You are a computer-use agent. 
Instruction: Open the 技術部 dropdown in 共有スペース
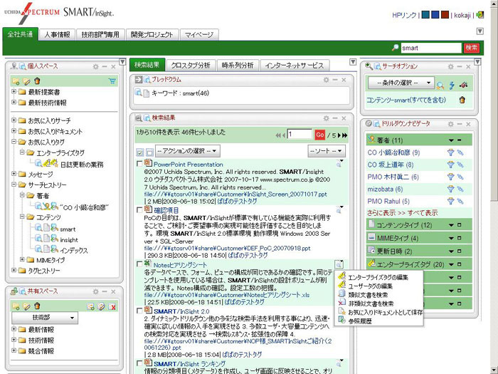pyautogui.click(x=45, y=318)
